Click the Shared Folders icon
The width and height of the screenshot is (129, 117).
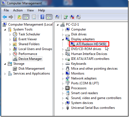click(15, 44)
